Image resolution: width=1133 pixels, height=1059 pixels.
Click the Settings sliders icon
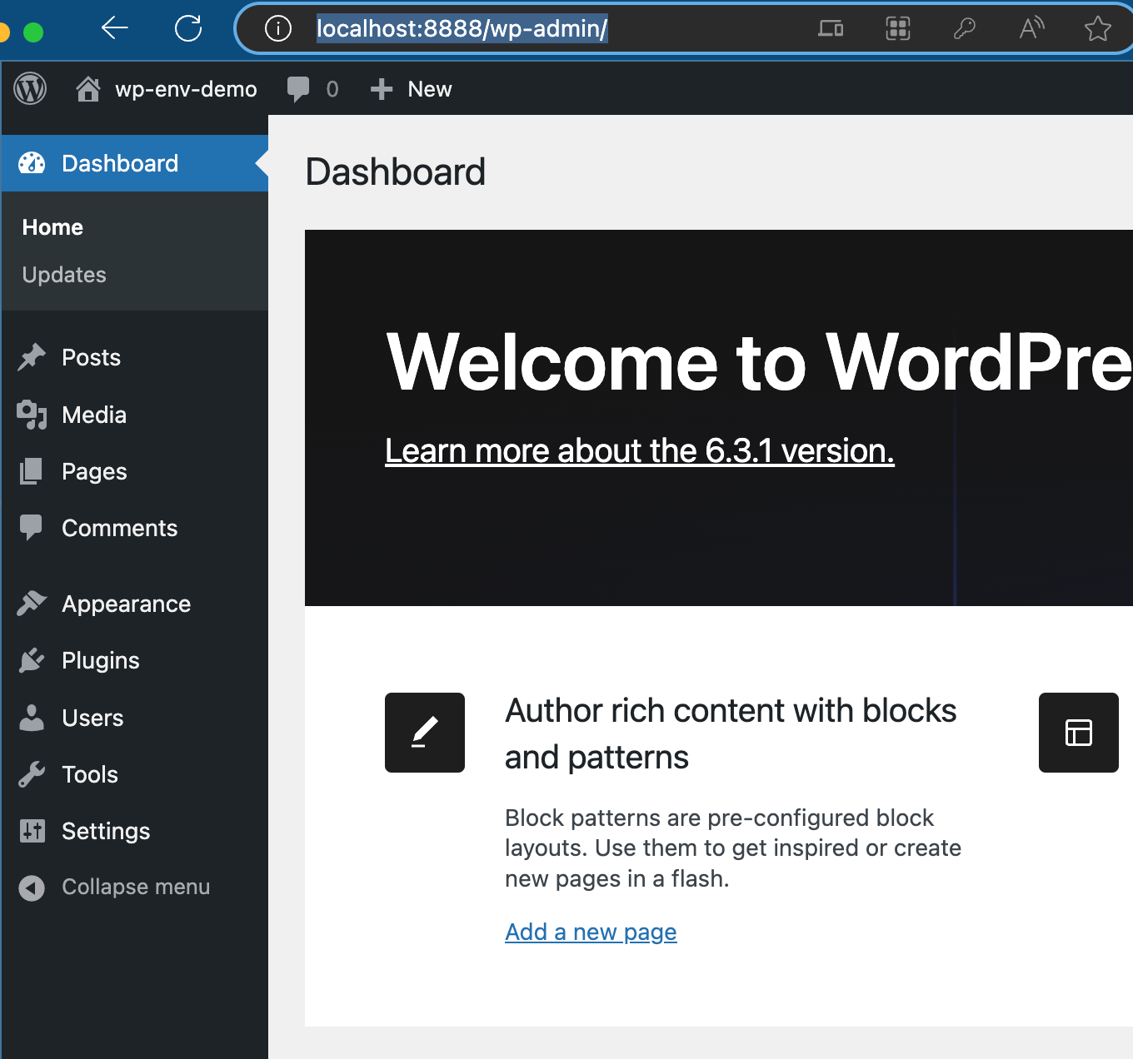pyautogui.click(x=32, y=831)
